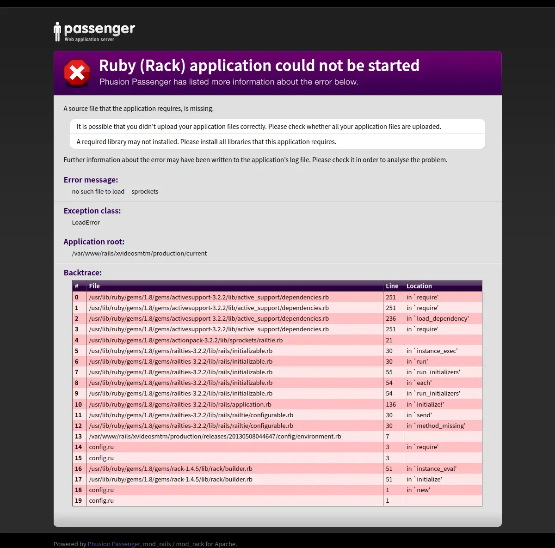Click the 'A source file that the application requires' text

coord(138,109)
